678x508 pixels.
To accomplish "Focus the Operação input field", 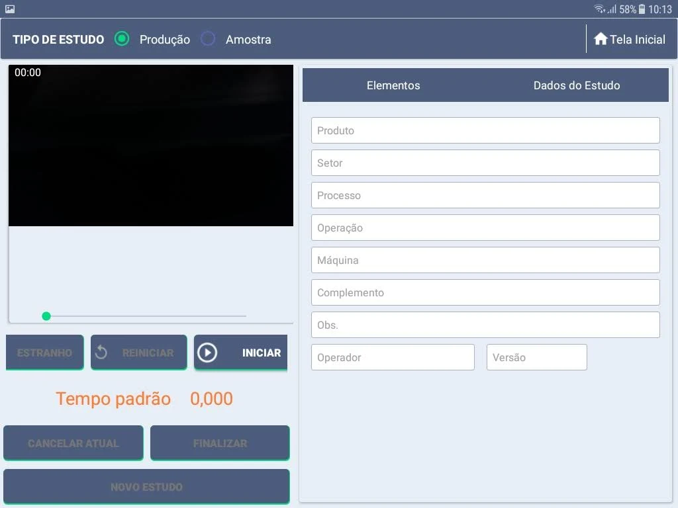I will [x=485, y=228].
